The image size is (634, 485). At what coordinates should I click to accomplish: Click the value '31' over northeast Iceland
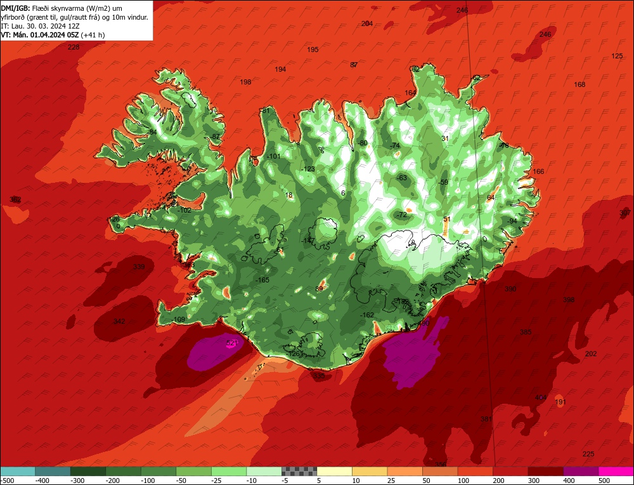(x=445, y=138)
